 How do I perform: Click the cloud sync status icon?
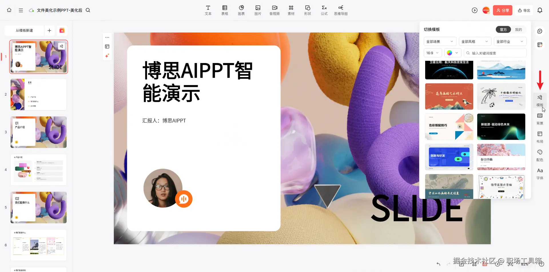coord(31,10)
